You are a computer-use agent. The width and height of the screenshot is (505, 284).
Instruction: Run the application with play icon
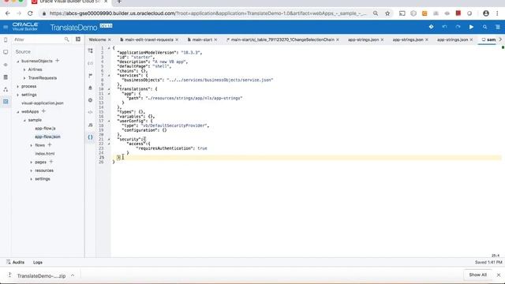point(471,27)
